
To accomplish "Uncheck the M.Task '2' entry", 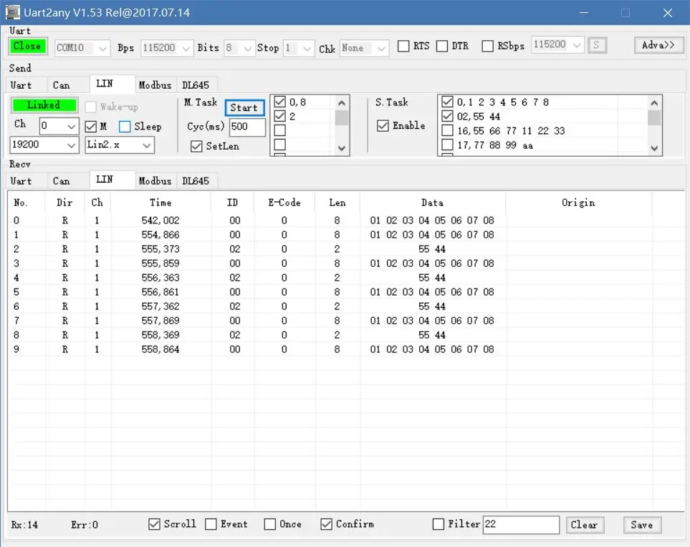I will 280,116.
